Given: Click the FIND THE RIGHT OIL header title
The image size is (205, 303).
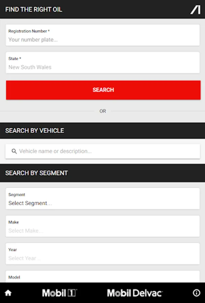Looking at the screenshot, I should [x=34, y=9].
